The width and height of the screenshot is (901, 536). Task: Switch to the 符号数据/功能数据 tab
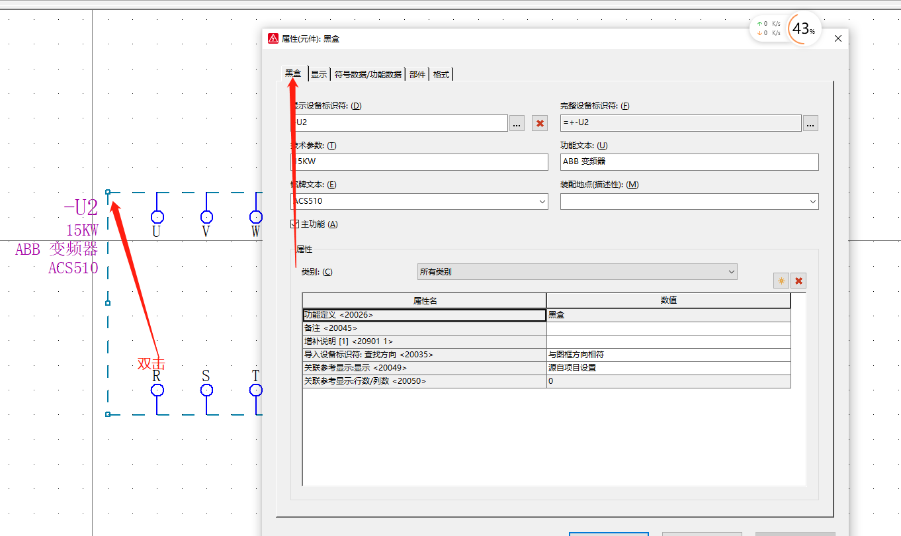pos(368,74)
